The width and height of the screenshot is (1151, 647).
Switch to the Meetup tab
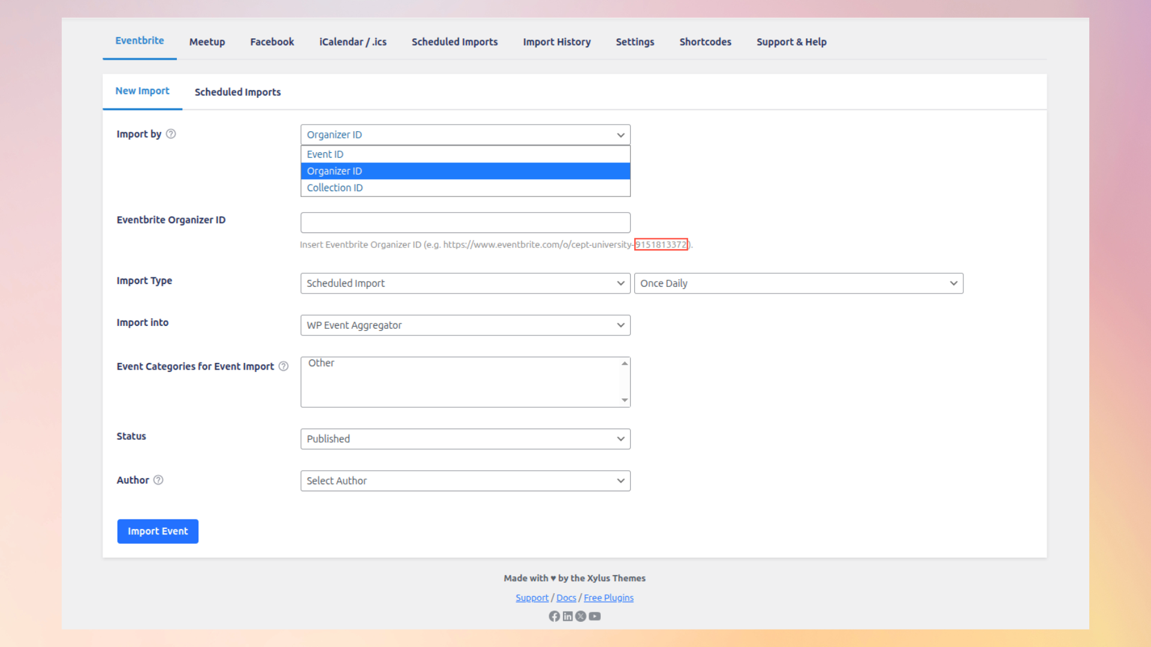[x=207, y=41]
